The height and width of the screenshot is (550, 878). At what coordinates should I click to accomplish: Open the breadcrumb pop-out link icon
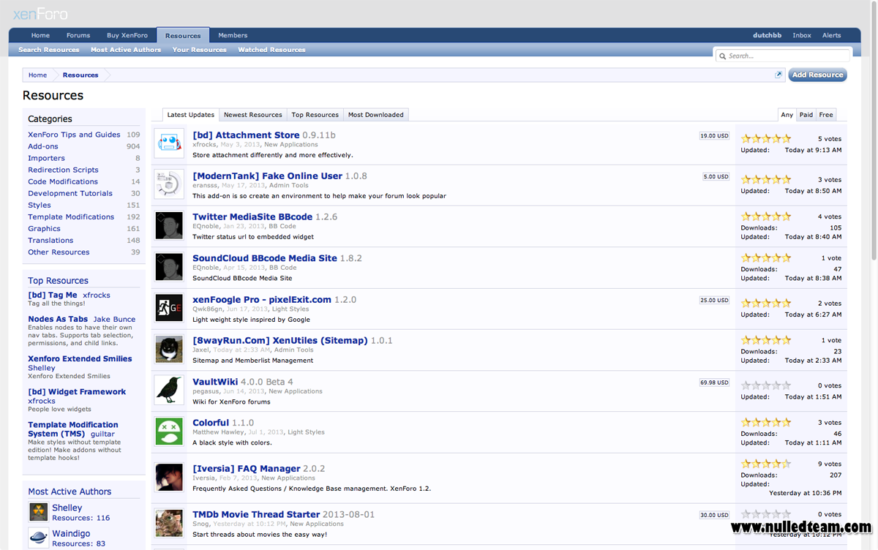click(x=778, y=75)
